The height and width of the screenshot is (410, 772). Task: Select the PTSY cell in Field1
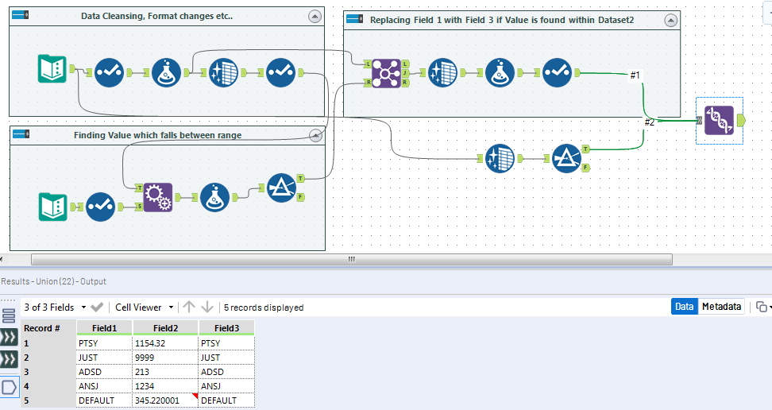[x=104, y=343]
